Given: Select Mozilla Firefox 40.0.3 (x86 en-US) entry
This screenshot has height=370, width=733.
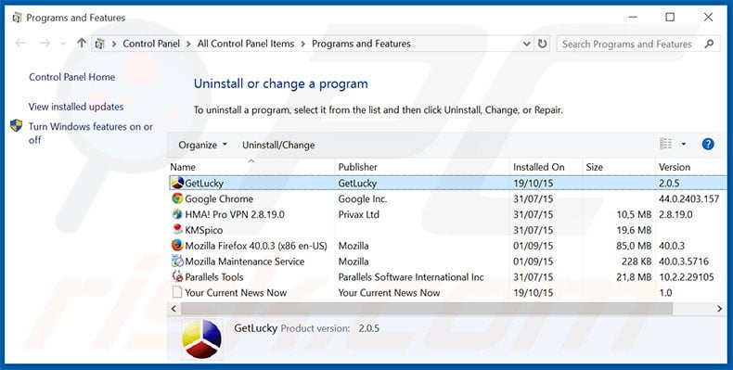Looking at the screenshot, I should (x=256, y=246).
